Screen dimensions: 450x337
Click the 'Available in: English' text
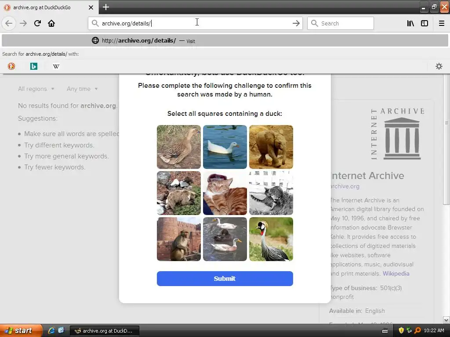tap(357, 311)
